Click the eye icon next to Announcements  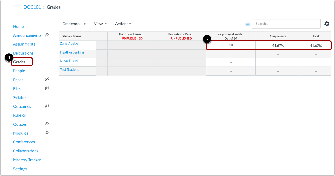(47, 35)
